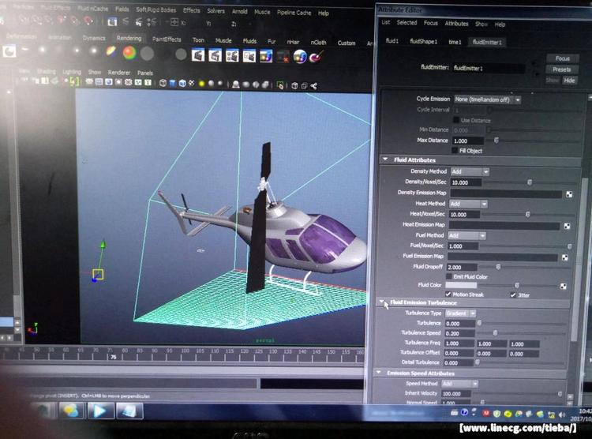The width and height of the screenshot is (592, 439).
Task: Click the 3D paint brush shelf icon
Action: coord(316,58)
